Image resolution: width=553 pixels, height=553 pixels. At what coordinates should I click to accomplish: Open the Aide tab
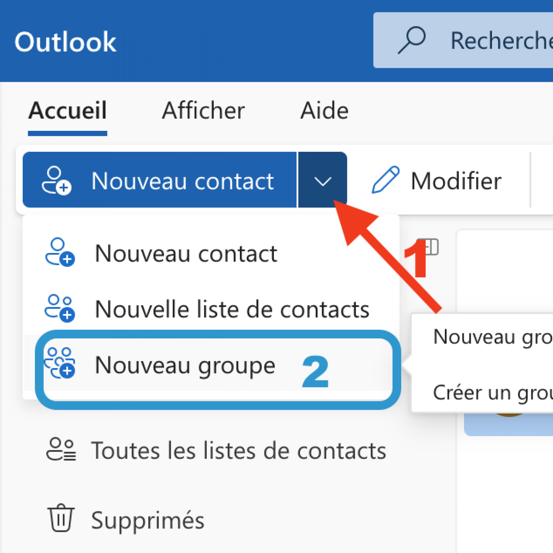point(325,110)
